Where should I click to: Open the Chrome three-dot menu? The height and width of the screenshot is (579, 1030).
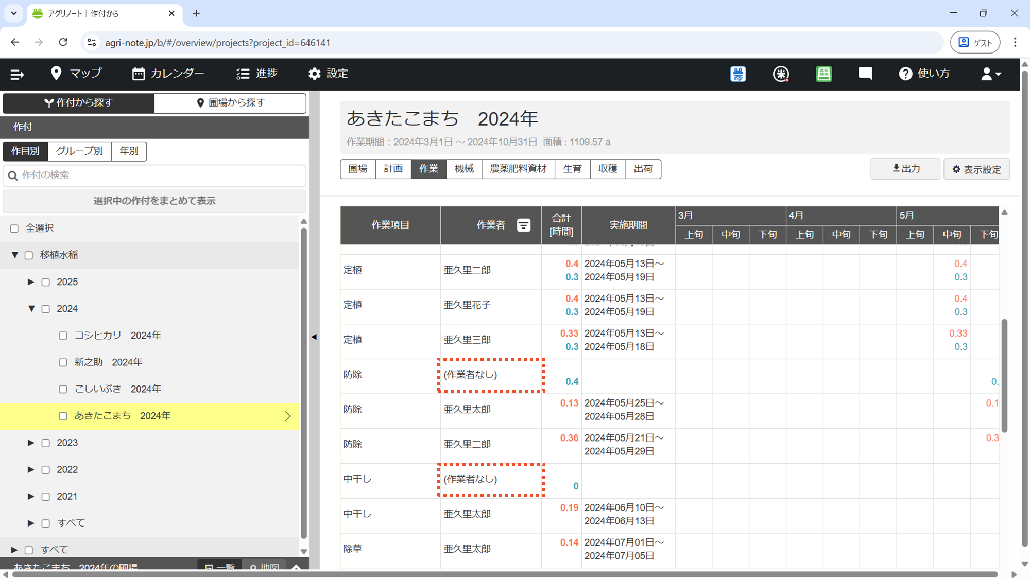click(x=1015, y=42)
